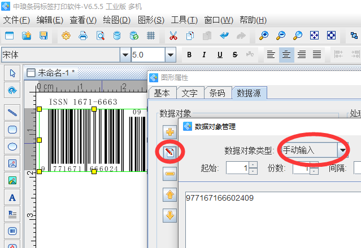Align text left

271,55
